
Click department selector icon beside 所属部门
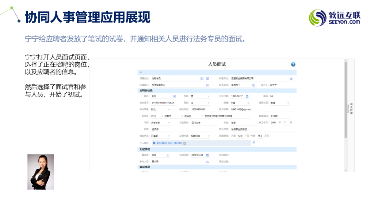(x=207, y=85)
